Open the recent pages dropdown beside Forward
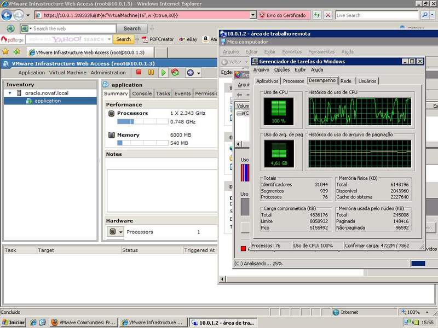 pyautogui.click(x=28, y=15)
